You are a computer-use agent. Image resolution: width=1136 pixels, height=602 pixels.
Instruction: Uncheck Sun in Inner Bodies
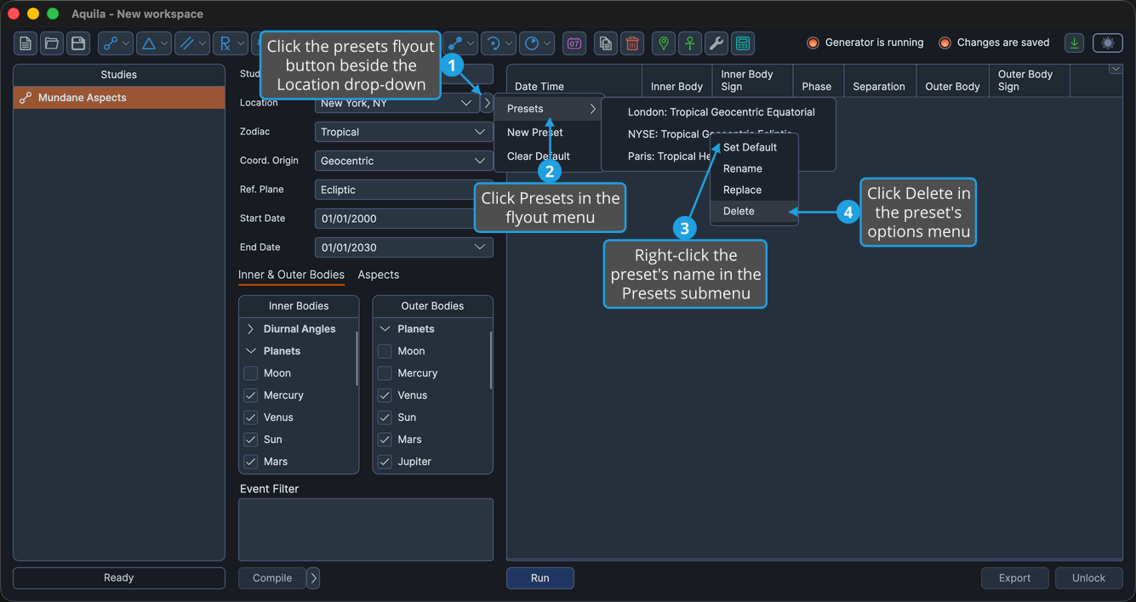(250, 440)
